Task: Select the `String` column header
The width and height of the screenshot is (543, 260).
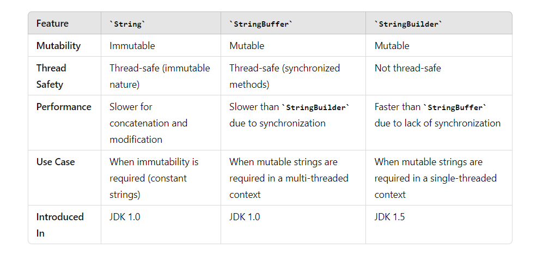Action: click(x=127, y=24)
